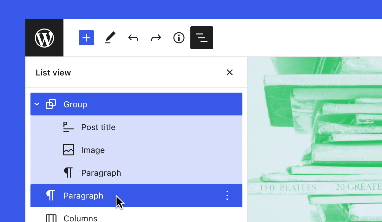Image resolution: width=382 pixels, height=222 pixels.
Task: Click the Undo arrow icon
Action: click(x=133, y=37)
